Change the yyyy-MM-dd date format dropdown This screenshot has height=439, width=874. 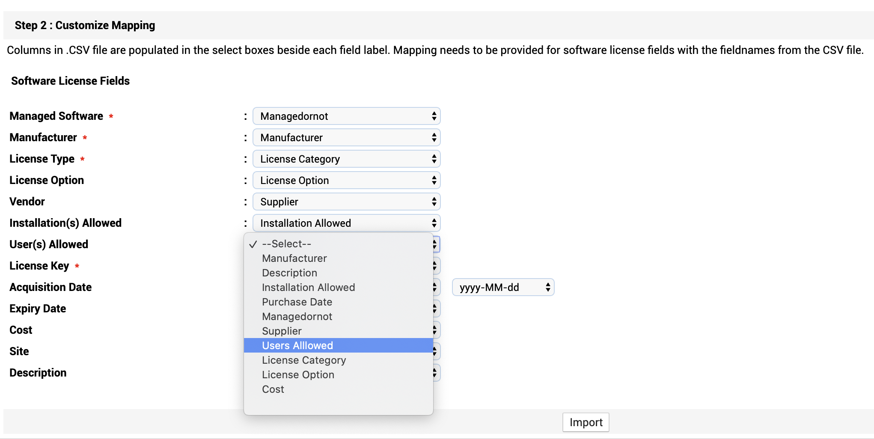click(503, 288)
